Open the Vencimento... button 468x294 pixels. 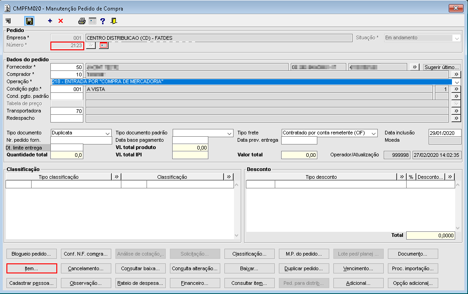(x=358, y=268)
